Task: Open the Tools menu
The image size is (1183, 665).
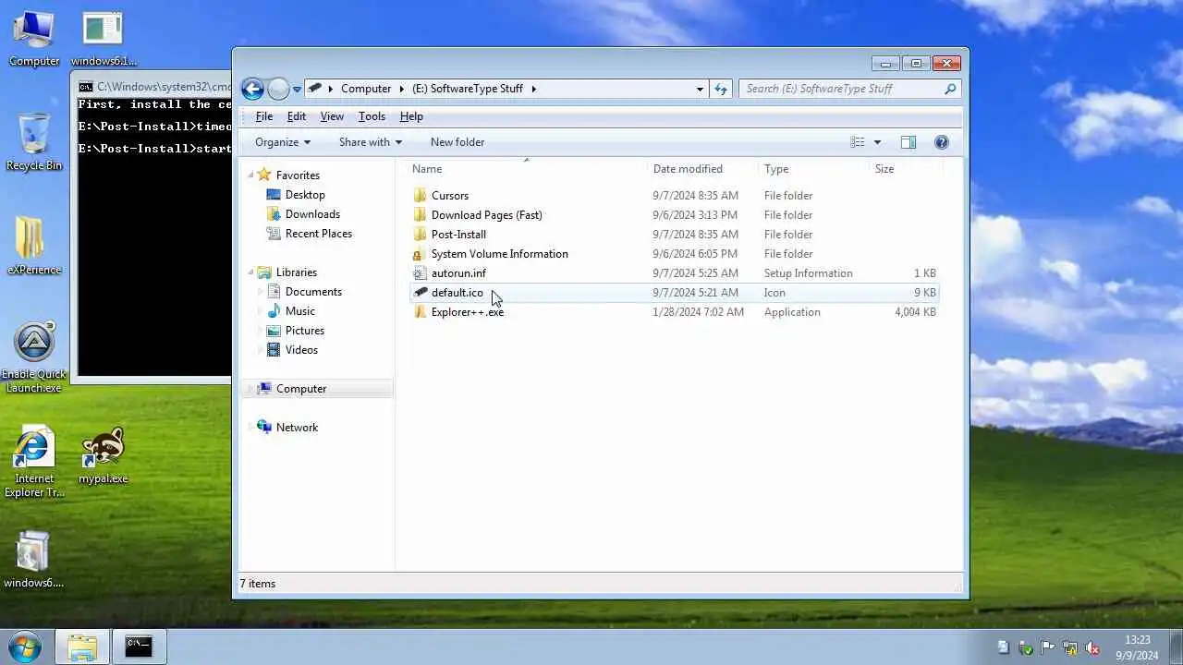Action: click(x=372, y=116)
